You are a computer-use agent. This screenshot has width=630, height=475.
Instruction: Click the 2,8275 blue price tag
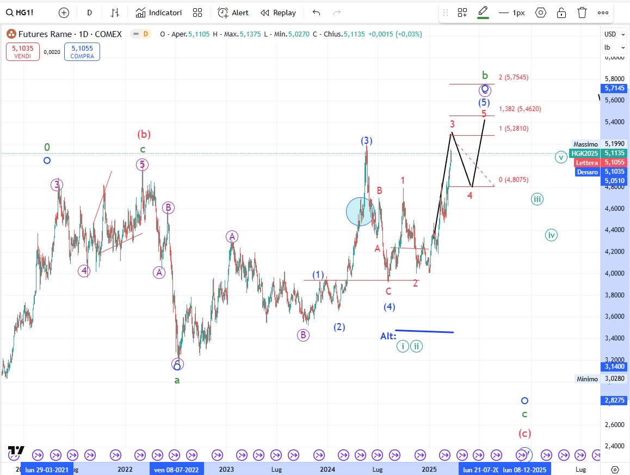pos(614,400)
